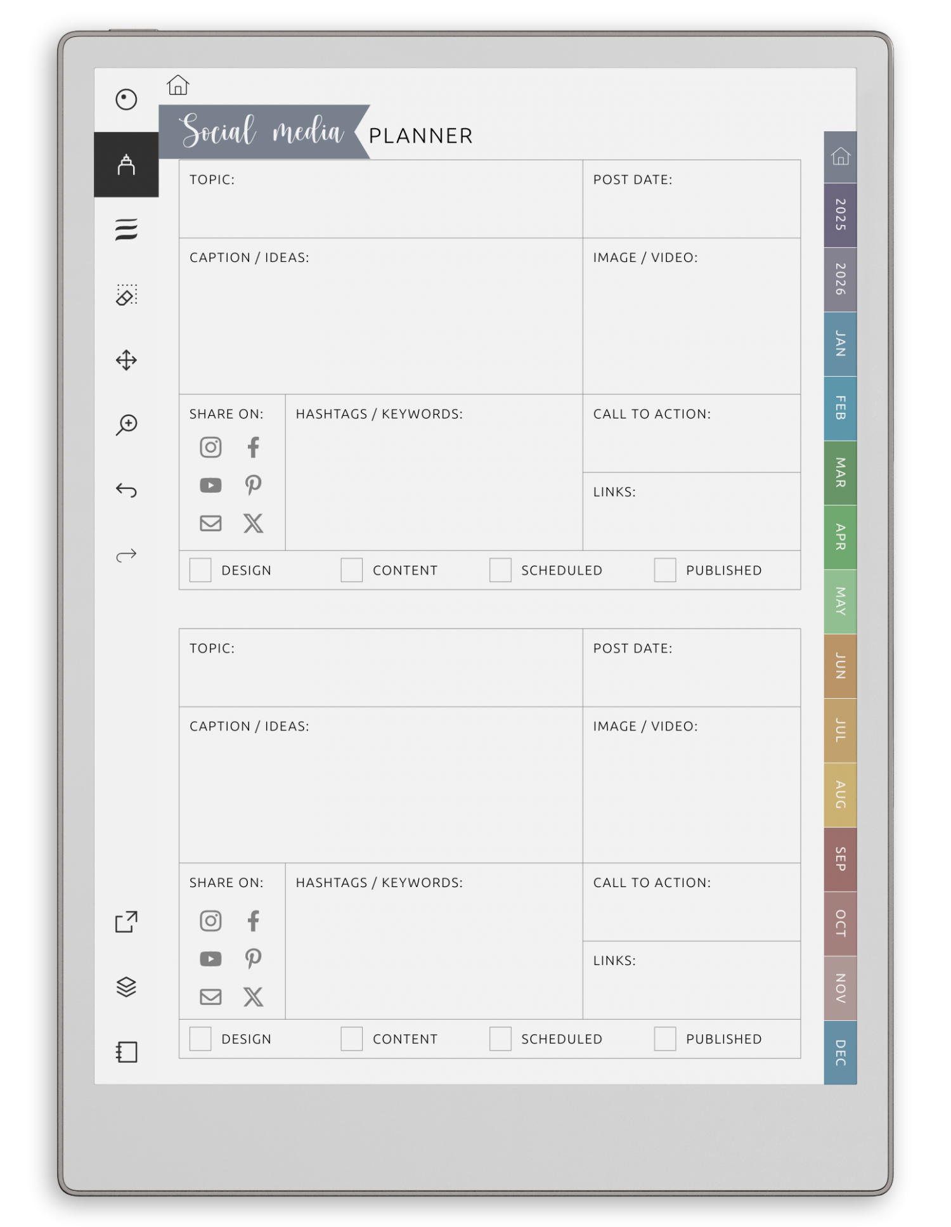
Task: Click Facebook icon in first post block
Action: coord(253,448)
